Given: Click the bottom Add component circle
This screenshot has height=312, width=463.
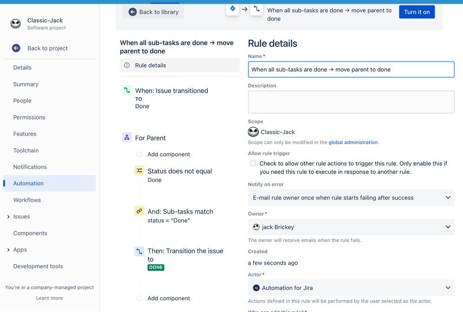Looking at the screenshot, I should tap(139, 298).
